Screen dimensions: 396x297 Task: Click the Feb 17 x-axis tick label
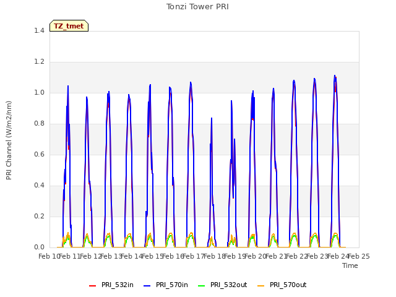194,256
